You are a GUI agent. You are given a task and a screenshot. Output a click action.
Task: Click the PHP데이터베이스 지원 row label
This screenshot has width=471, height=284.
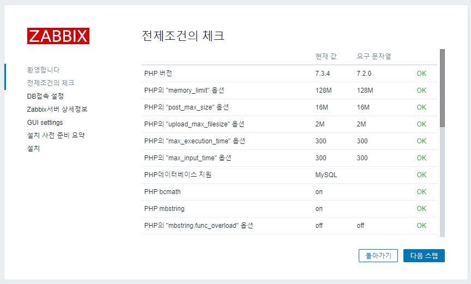click(x=178, y=175)
